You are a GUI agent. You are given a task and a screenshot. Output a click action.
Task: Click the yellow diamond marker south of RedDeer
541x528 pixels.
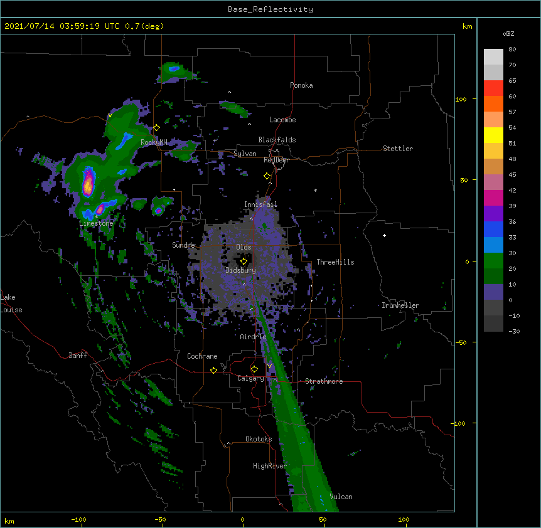point(267,176)
